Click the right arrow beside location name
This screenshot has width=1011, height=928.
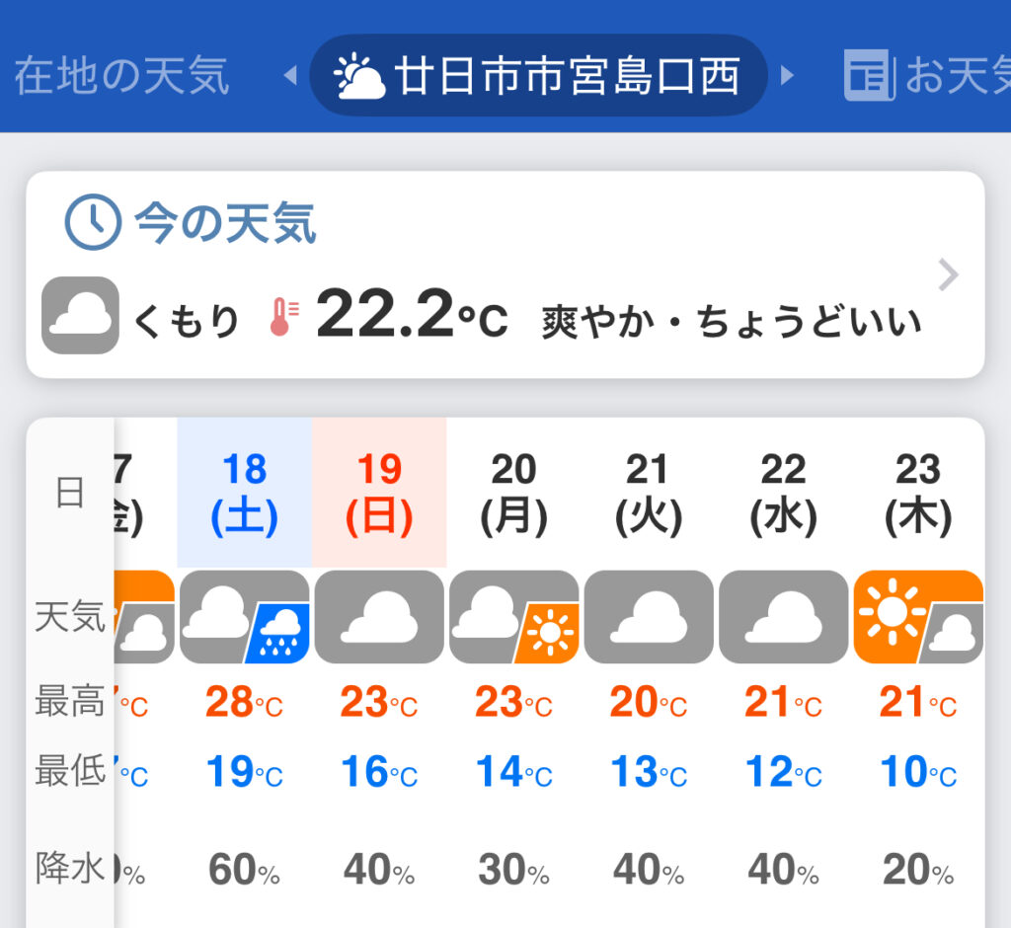[x=787, y=76]
